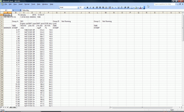Select the 003 BS1 sheet tab

(13, 107)
